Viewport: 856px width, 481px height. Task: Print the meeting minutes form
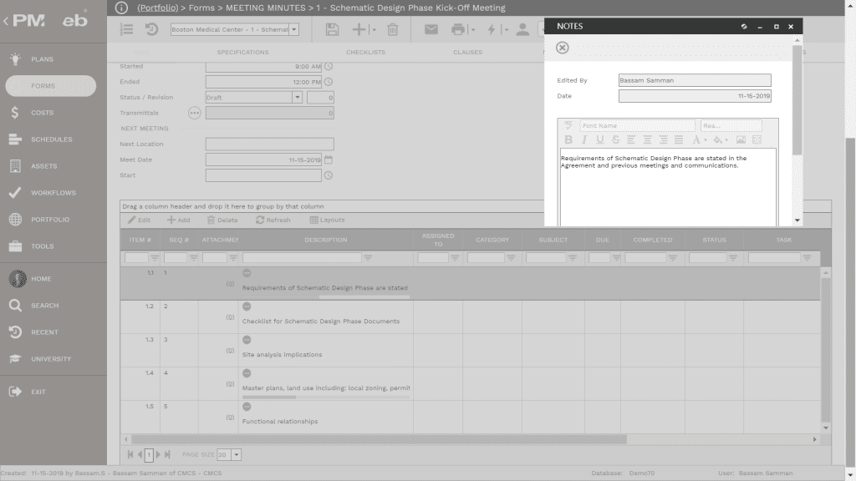(458, 29)
